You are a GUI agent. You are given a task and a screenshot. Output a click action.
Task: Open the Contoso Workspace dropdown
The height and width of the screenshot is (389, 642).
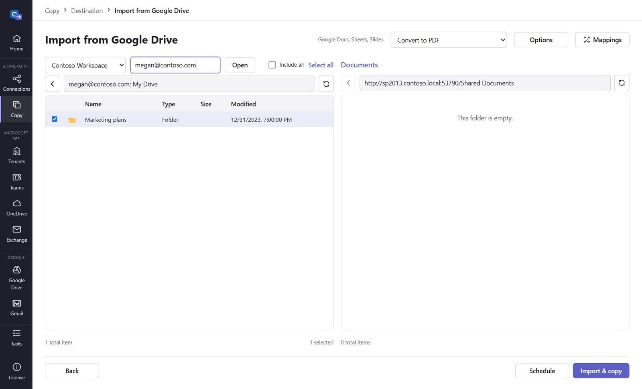85,65
